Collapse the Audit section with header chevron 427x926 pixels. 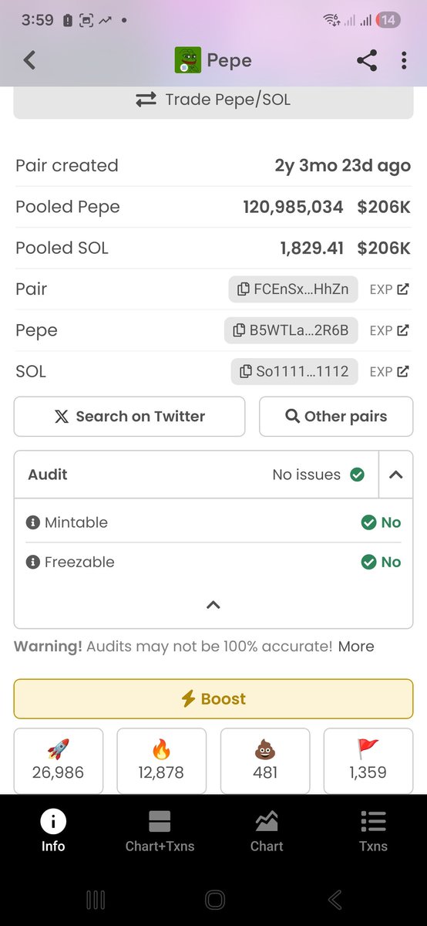tap(396, 475)
